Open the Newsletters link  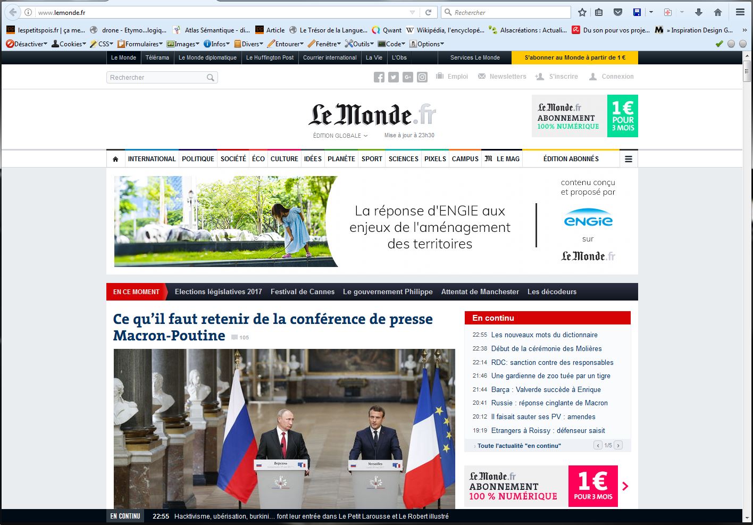(502, 77)
